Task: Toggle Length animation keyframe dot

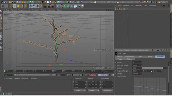Action: point(116,74)
